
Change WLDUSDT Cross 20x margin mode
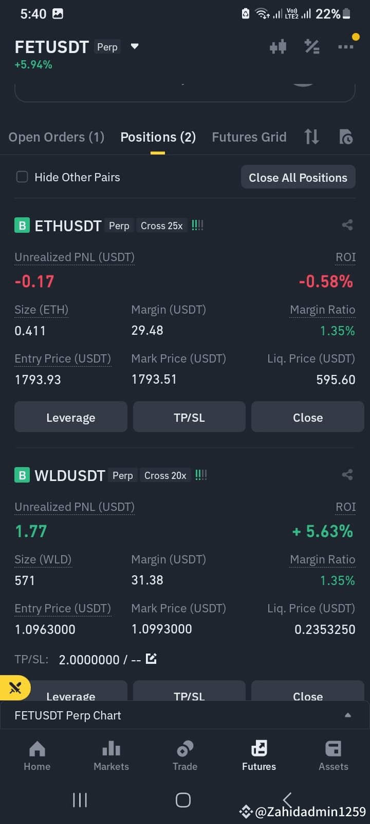pyautogui.click(x=165, y=475)
